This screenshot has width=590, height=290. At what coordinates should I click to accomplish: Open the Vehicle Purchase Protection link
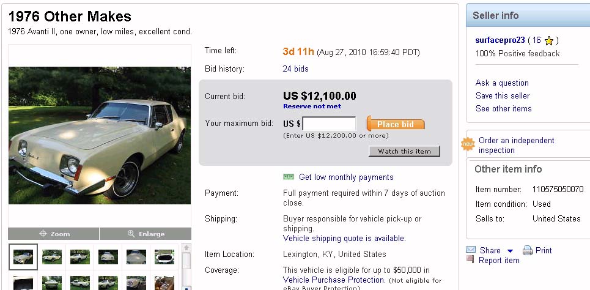333,280
